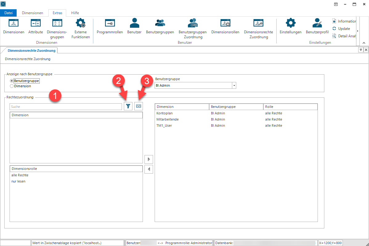Click the Update refresh icon
This screenshot has width=369, height=246.
[x=334, y=28]
